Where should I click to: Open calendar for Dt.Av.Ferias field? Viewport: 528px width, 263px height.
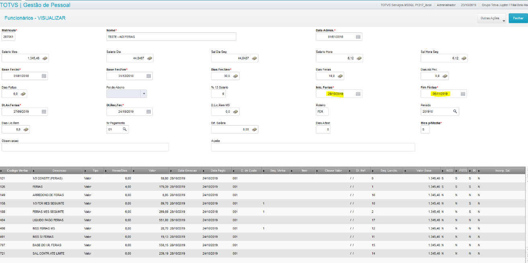coord(44,112)
